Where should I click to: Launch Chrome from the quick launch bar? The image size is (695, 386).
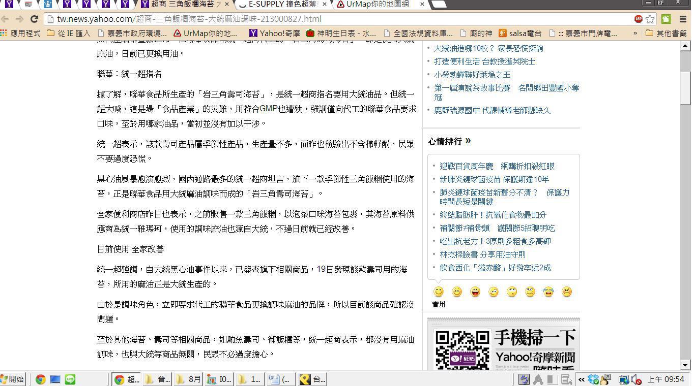coord(40,379)
